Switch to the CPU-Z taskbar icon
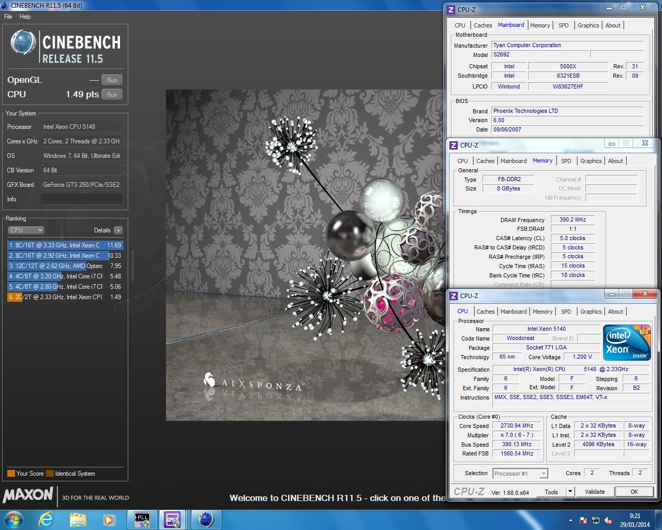 173,520
